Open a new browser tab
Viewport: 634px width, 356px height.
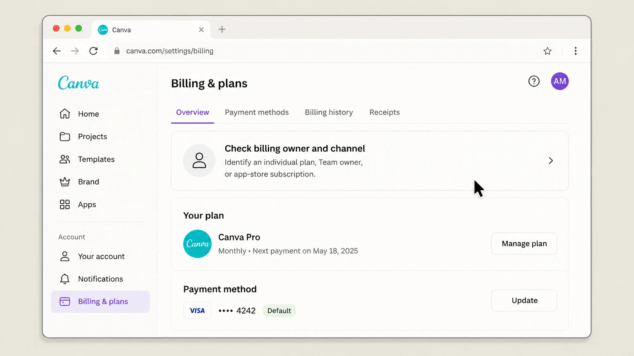(222, 29)
